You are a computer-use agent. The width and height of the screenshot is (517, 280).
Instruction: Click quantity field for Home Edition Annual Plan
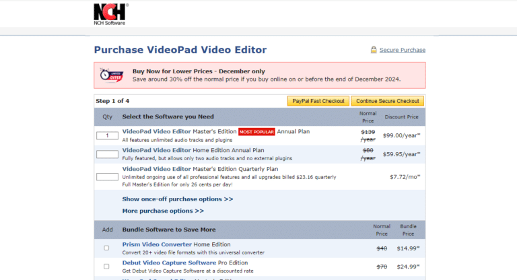(x=107, y=154)
